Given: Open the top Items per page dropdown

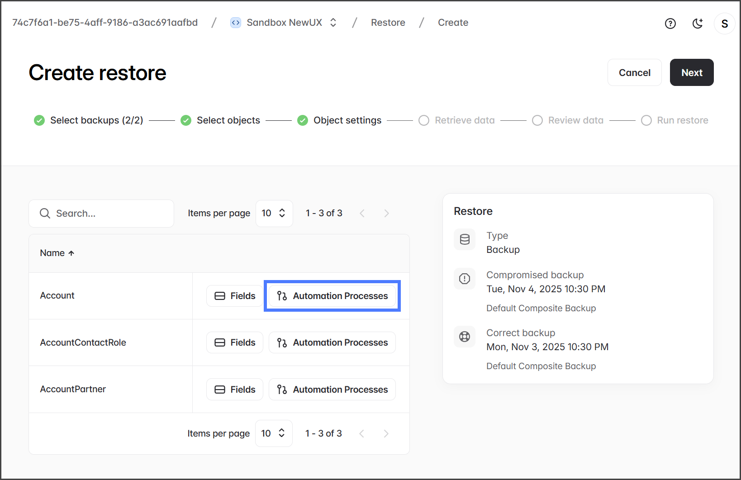Looking at the screenshot, I should [x=274, y=214].
